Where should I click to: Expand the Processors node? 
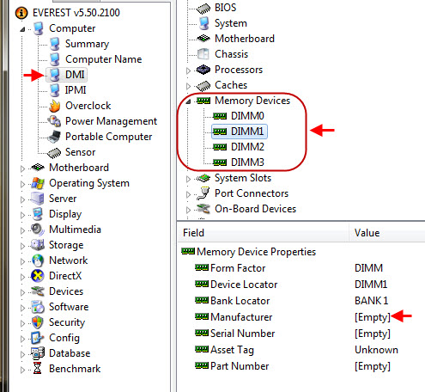click(188, 70)
